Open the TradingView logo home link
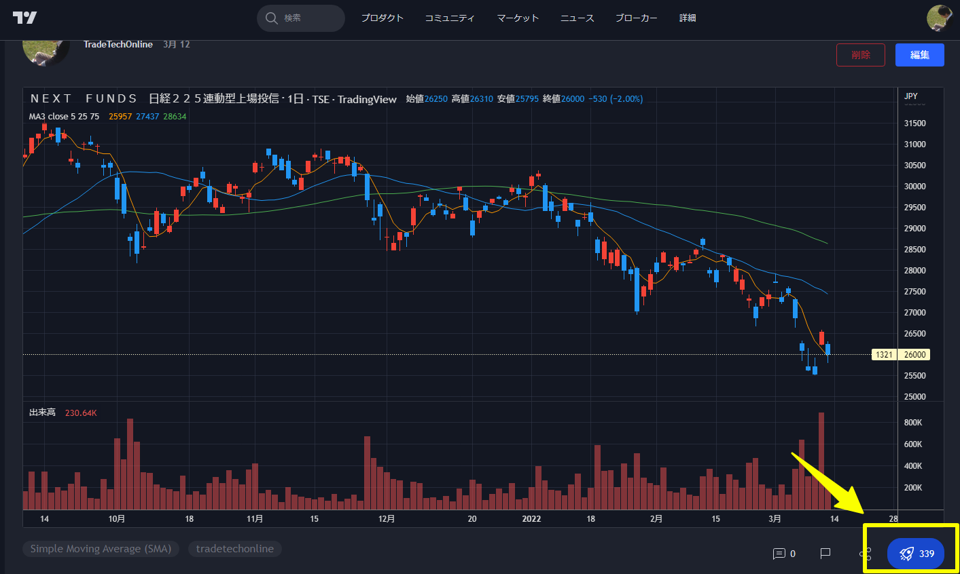Viewport: 960px width, 574px height. coord(24,18)
